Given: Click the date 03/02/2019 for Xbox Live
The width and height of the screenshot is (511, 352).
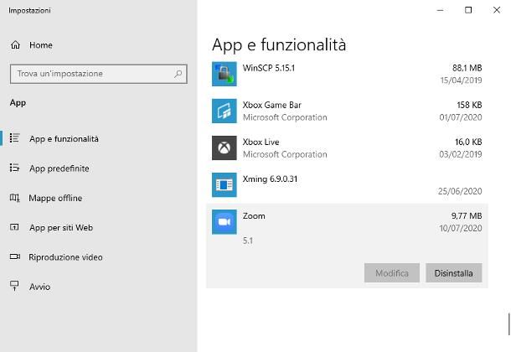Looking at the screenshot, I should [461, 154].
